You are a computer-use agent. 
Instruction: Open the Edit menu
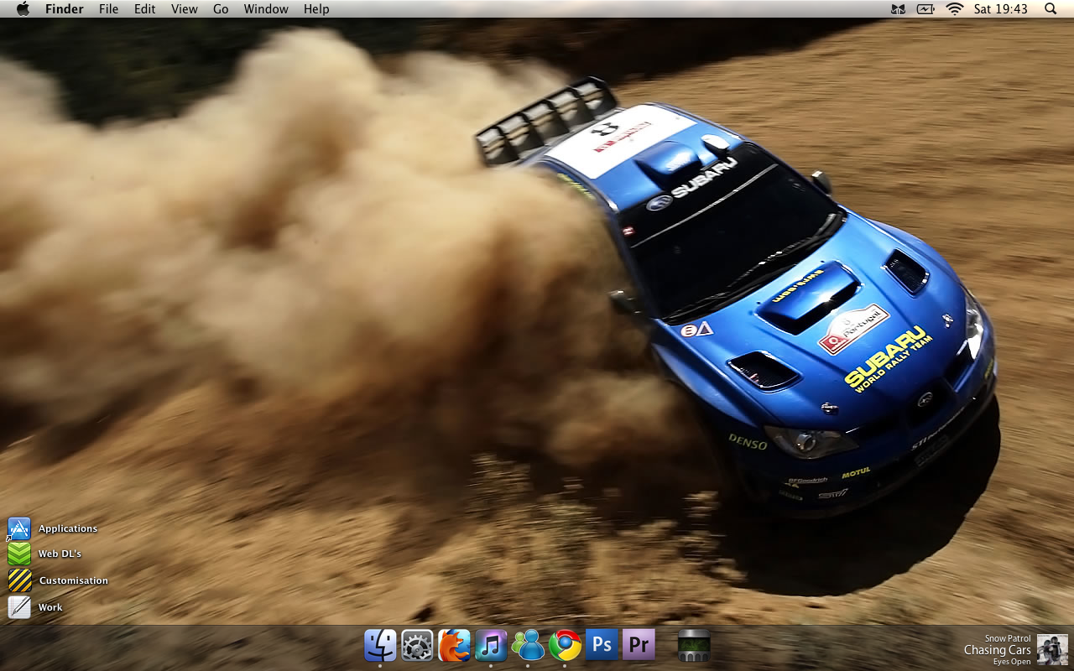(x=145, y=9)
